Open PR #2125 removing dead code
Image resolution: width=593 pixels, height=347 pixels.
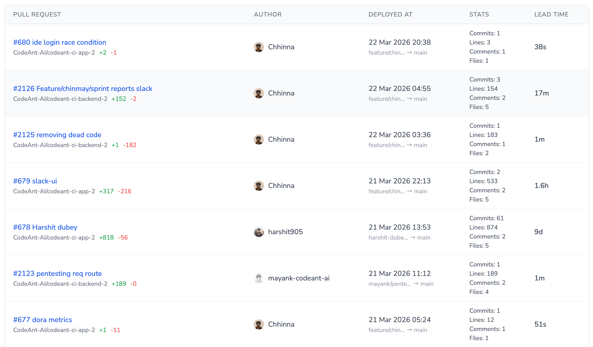[x=57, y=135]
